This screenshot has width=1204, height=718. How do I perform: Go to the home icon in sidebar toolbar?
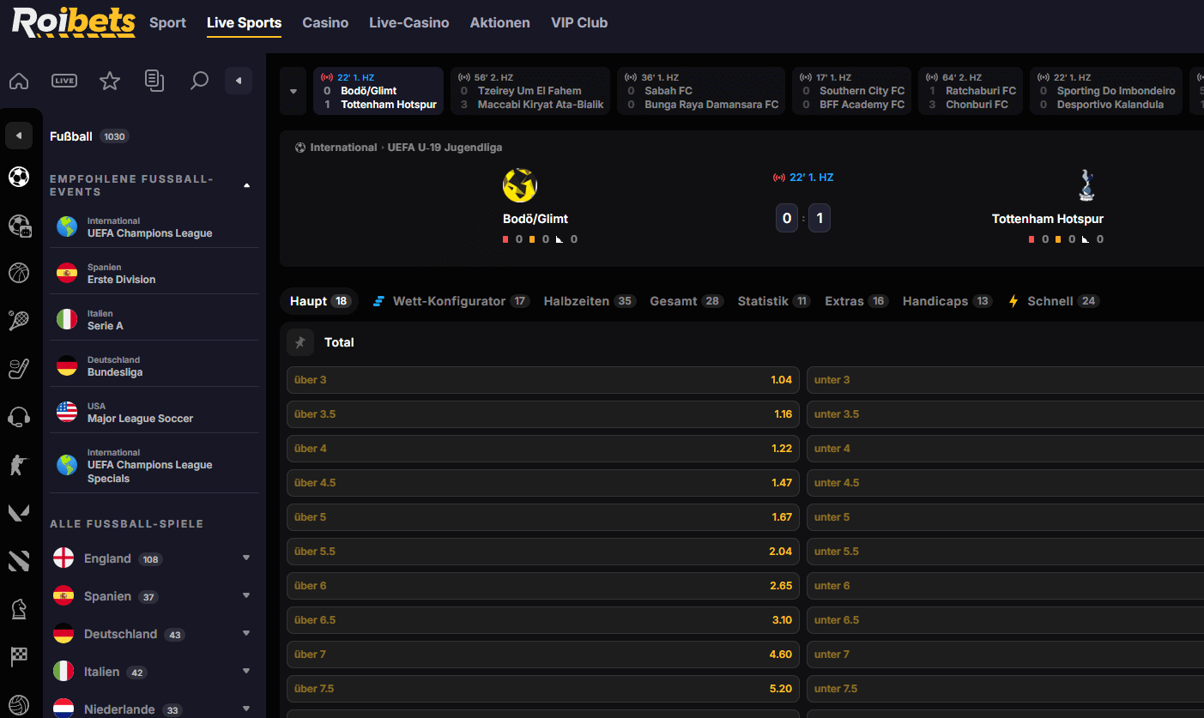tap(19, 81)
